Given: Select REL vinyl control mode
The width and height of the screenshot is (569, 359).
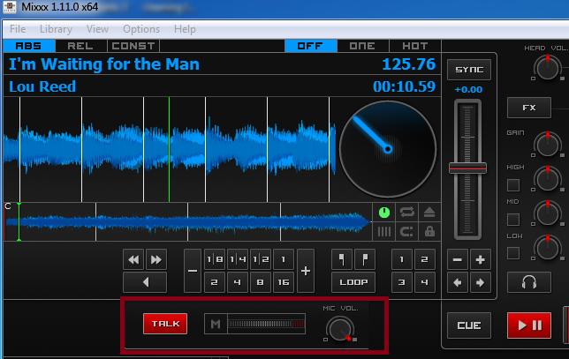Looking at the screenshot, I should (x=81, y=46).
